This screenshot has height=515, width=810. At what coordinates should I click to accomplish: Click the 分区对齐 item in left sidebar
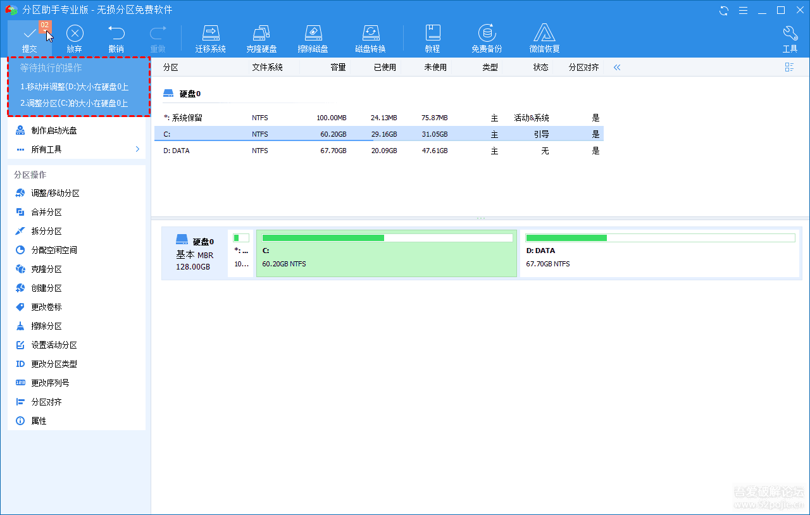[x=46, y=402]
